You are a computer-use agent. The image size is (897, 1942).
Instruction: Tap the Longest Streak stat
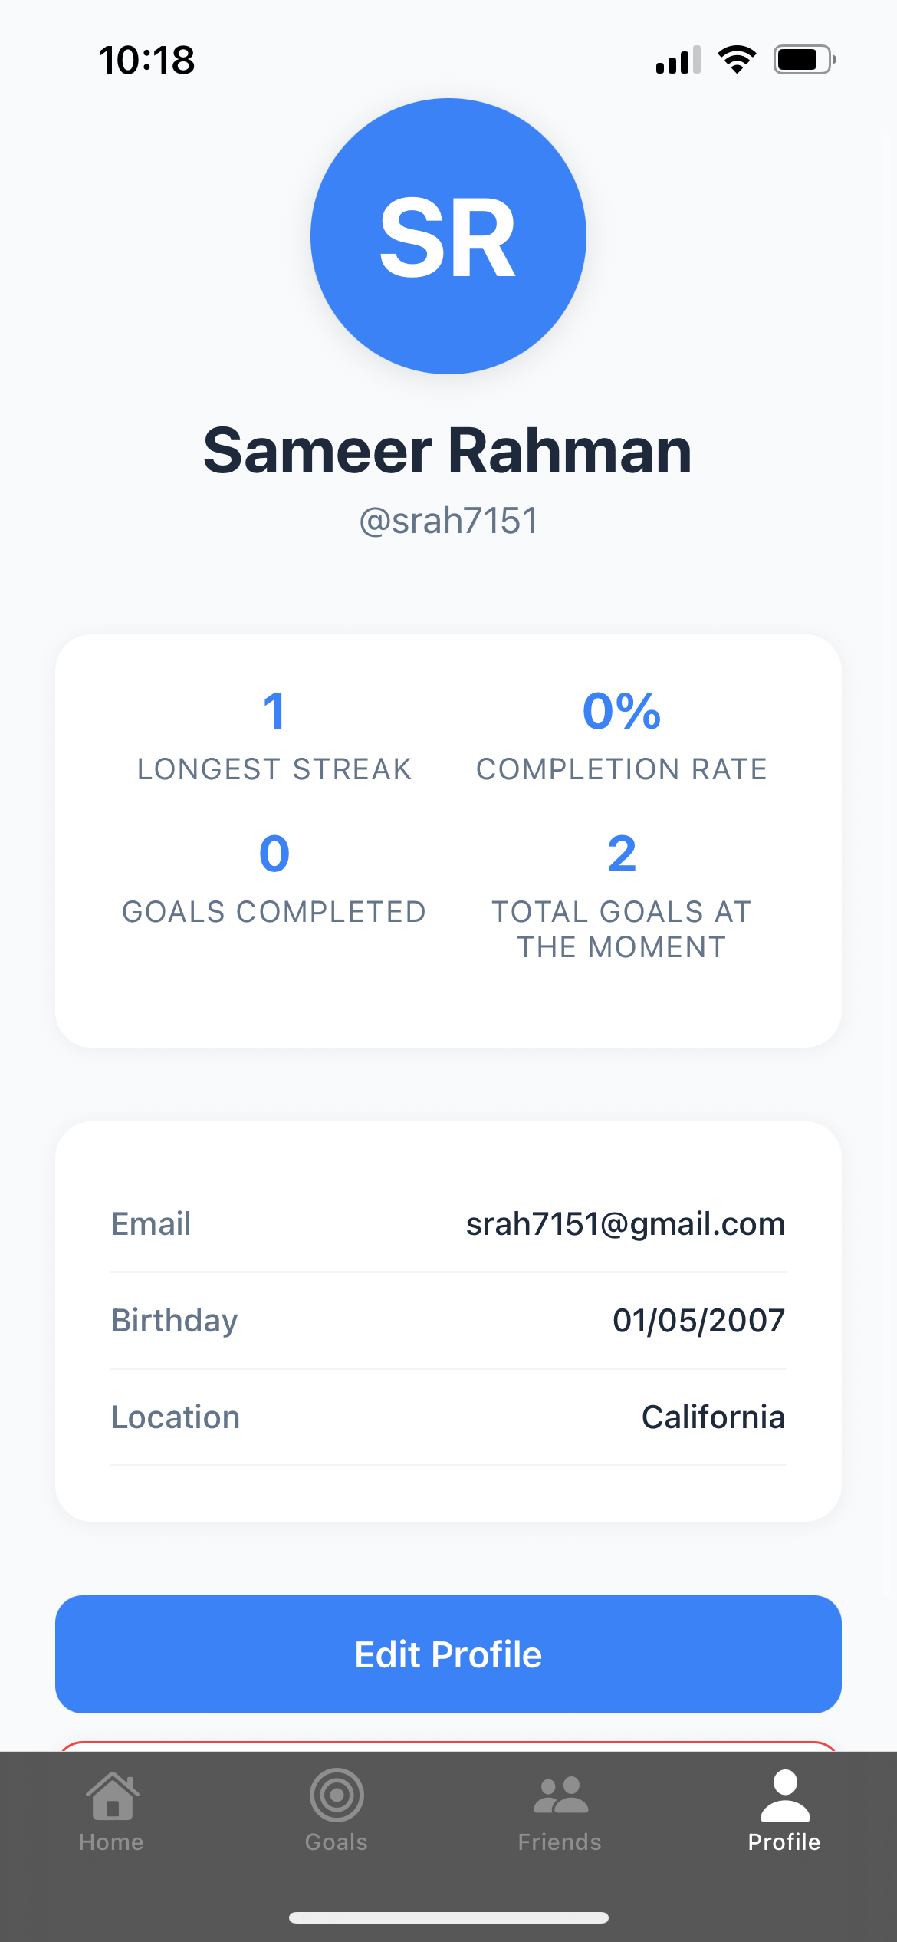(274, 736)
